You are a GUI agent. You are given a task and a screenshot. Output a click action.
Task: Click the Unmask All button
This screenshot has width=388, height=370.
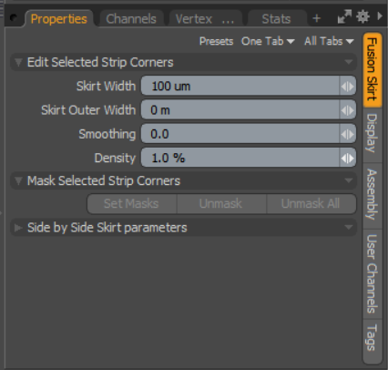point(311,204)
